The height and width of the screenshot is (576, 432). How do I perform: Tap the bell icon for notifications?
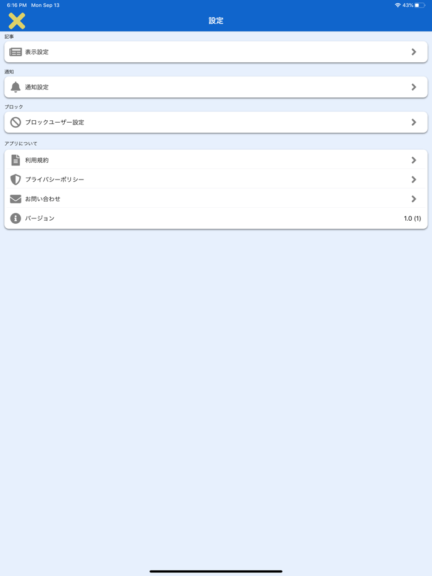point(15,88)
